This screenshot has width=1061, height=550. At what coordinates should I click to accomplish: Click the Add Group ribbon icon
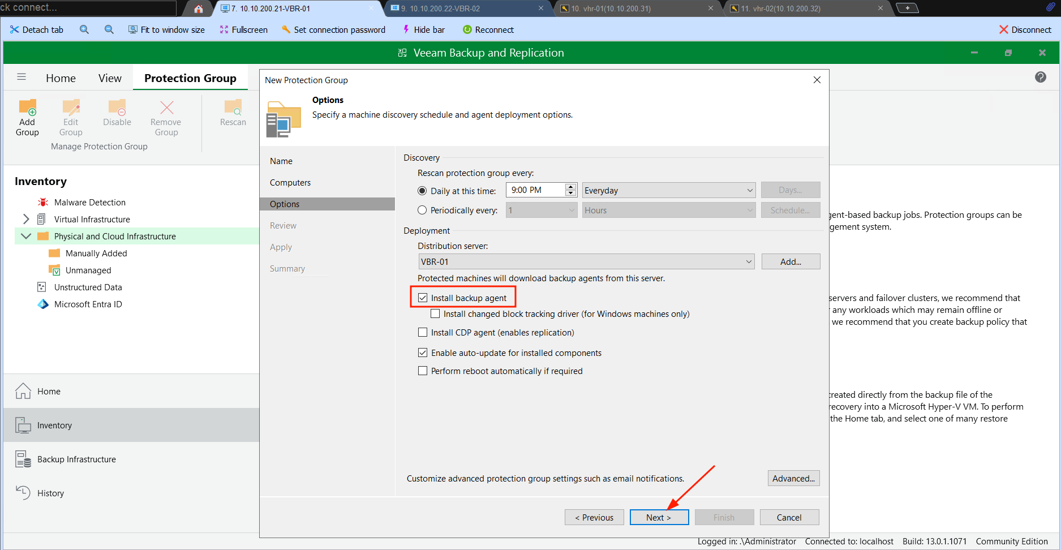point(27,108)
